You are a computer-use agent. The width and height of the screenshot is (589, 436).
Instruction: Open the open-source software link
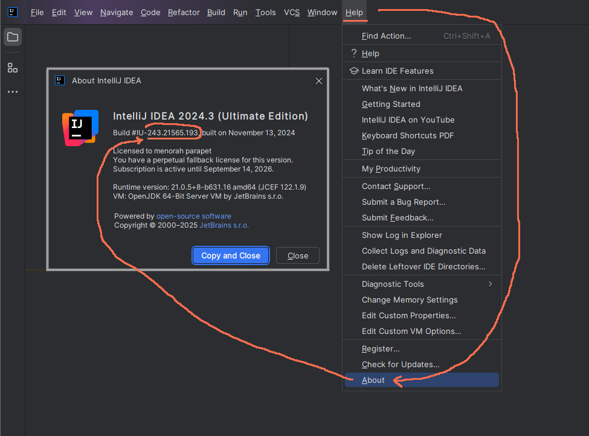pos(193,216)
